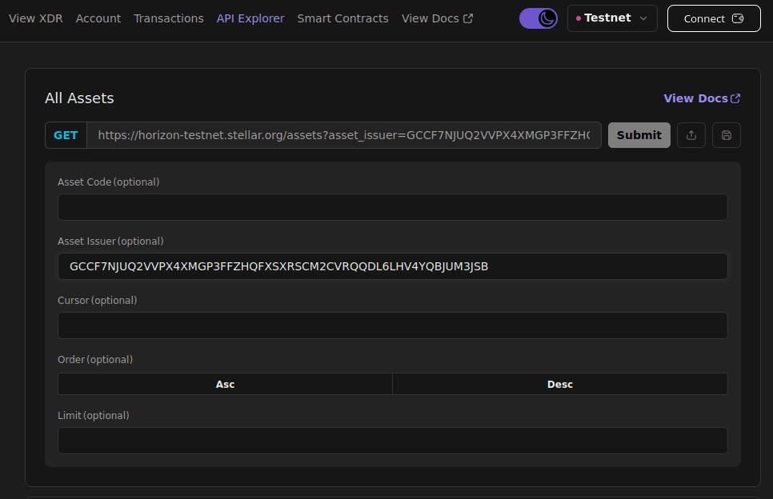The height and width of the screenshot is (499, 773).
Task: Switch to API Explorer tab
Action: click(250, 18)
